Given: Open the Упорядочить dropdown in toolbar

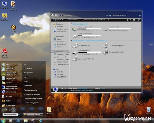Looking at the screenshot, I should [58, 19].
